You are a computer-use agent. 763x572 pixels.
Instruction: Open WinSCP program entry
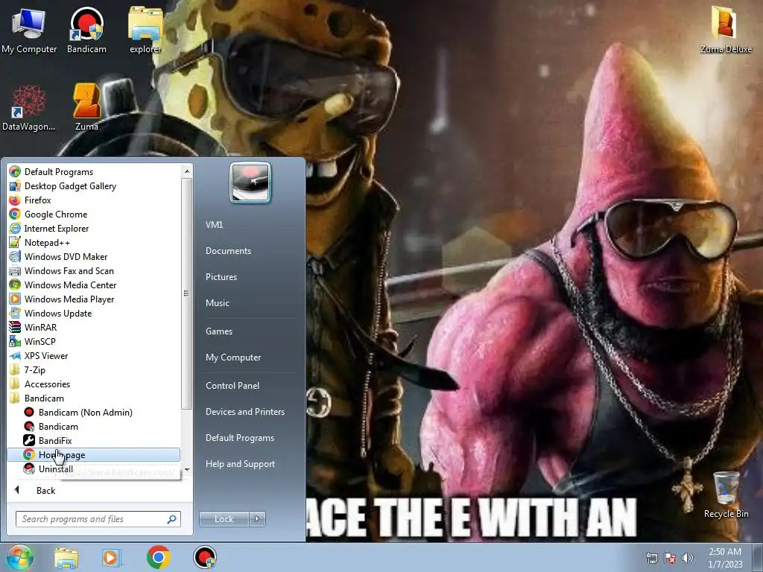(94, 341)
